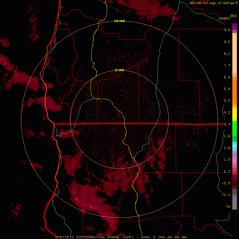239x239 pixels.
Task: Click the "100 NMI" range ring label
Action: click(x=119, y=21)
